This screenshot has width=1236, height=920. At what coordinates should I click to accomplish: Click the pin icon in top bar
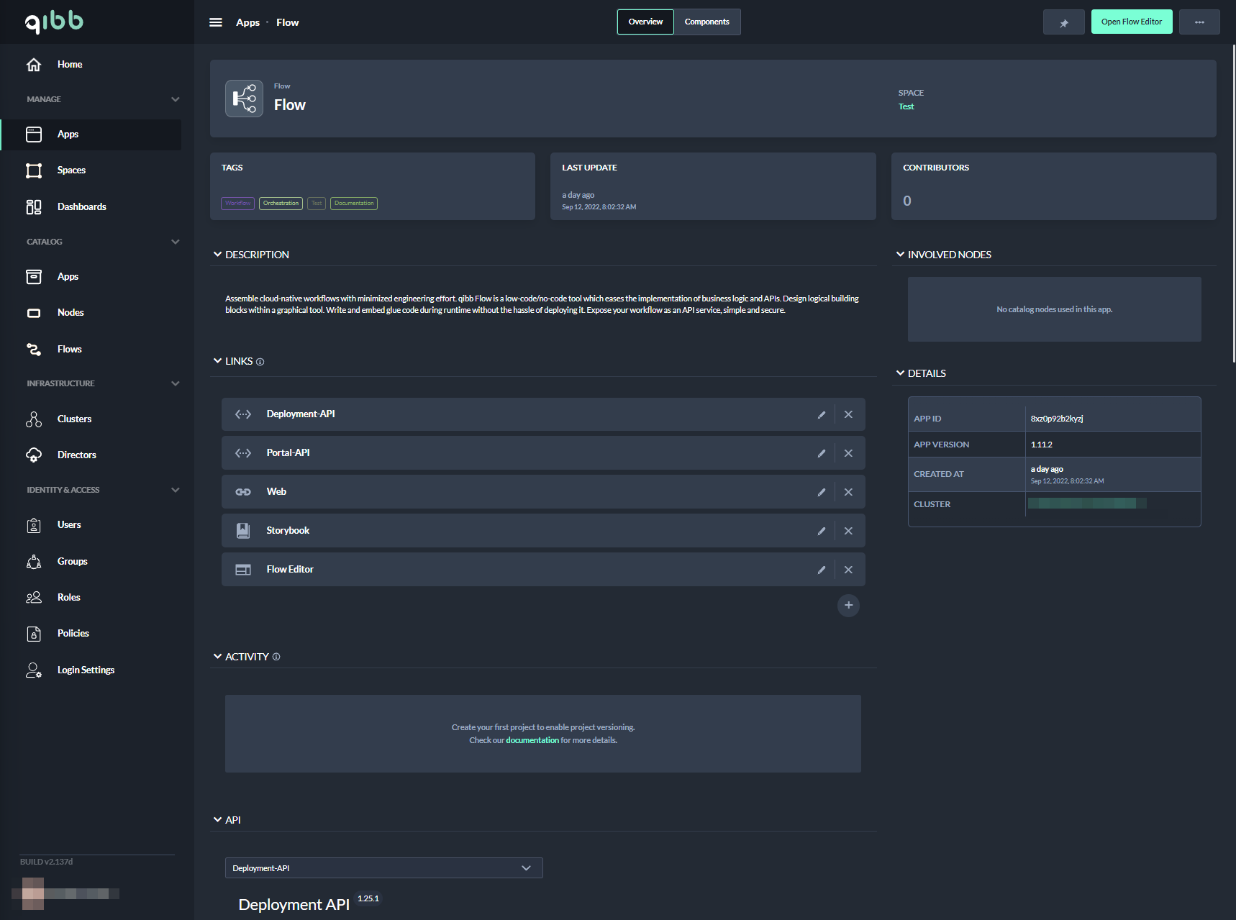(x=1063, y=22)
